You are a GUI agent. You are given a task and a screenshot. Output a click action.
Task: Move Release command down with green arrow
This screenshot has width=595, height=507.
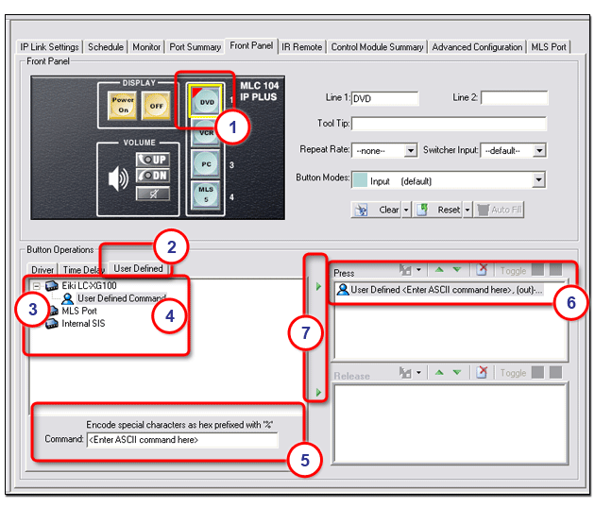tap(457, 372)
